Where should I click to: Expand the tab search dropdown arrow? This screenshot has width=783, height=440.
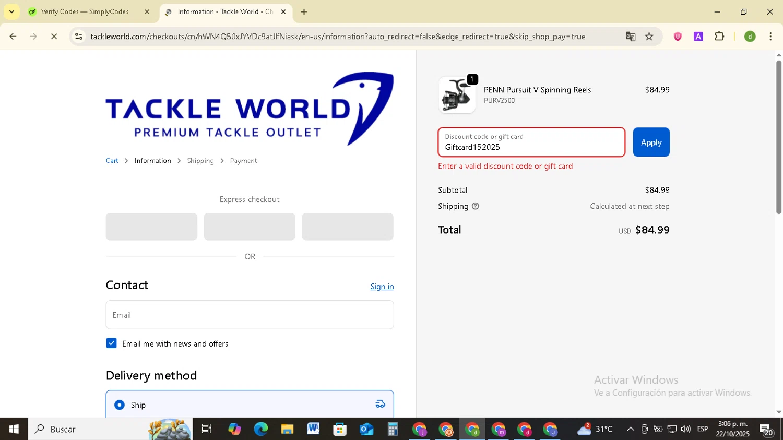click(11, 11)
